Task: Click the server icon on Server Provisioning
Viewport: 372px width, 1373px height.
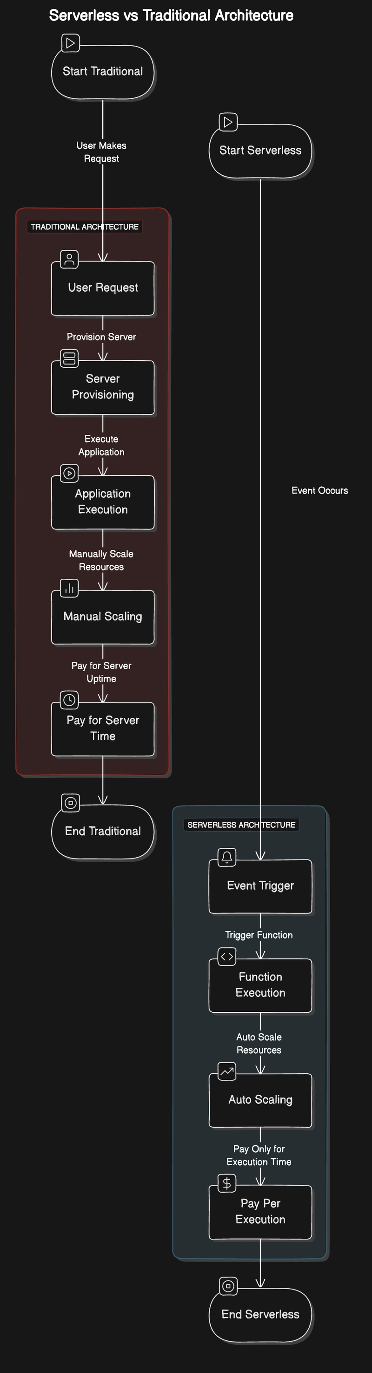Action: tap(69, 359)
